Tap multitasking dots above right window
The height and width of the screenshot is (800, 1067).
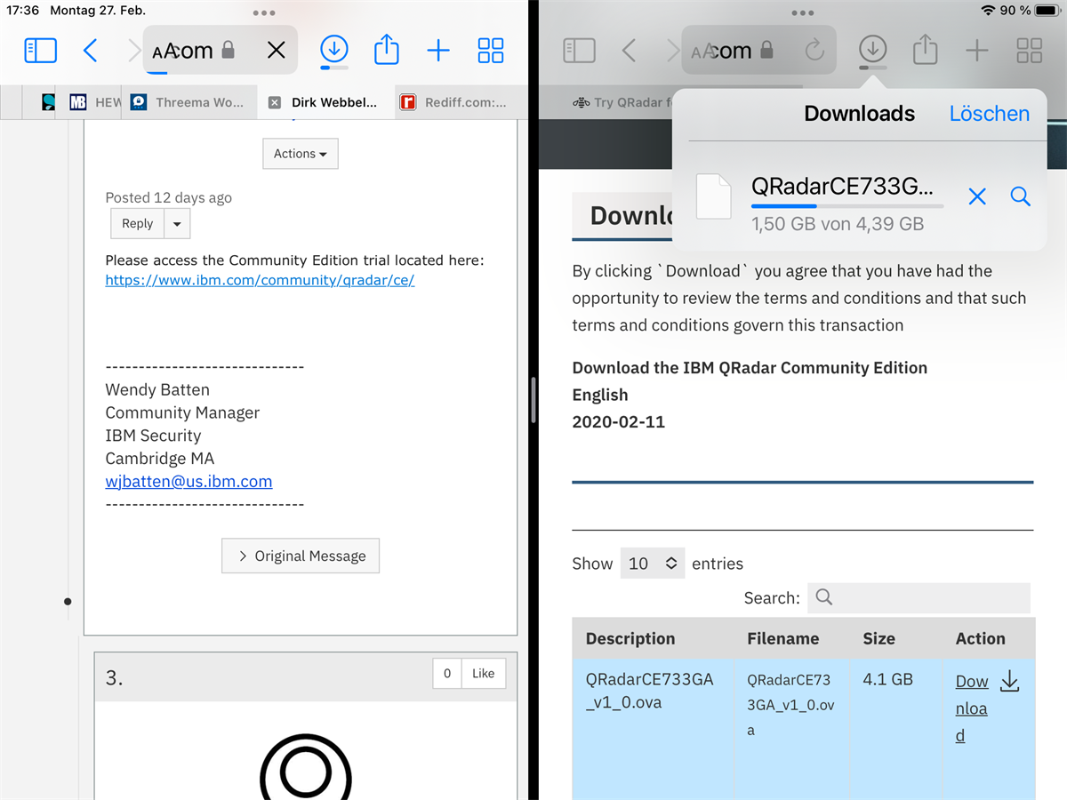coord(802,12)
